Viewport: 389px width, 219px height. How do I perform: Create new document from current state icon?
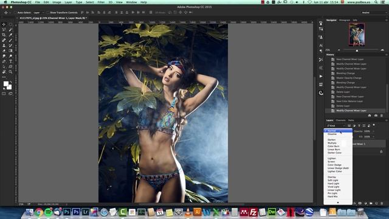(x=370, y=116)
